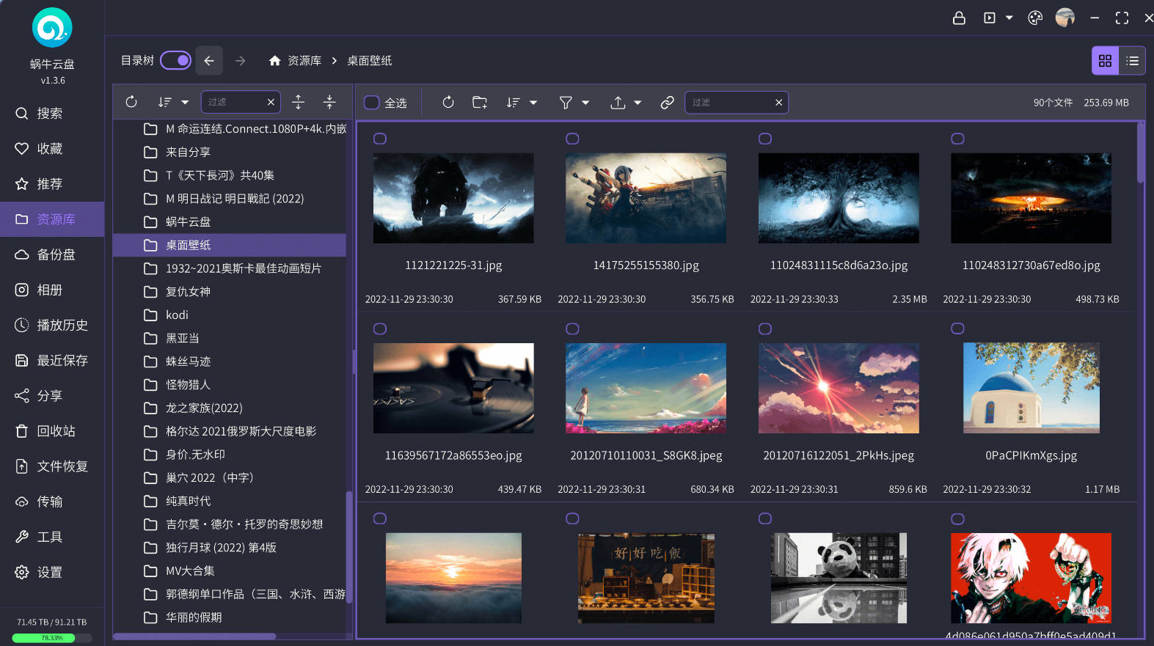Click the file grid vertical scrollbar

[x=1141, y=153]
